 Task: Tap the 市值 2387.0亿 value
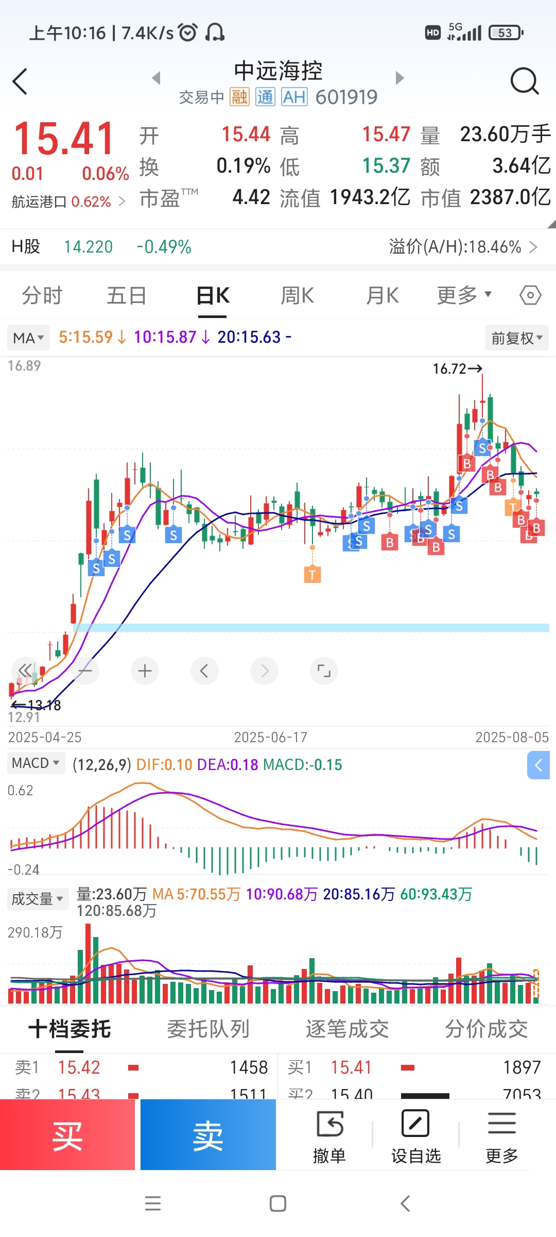[510, 197]
